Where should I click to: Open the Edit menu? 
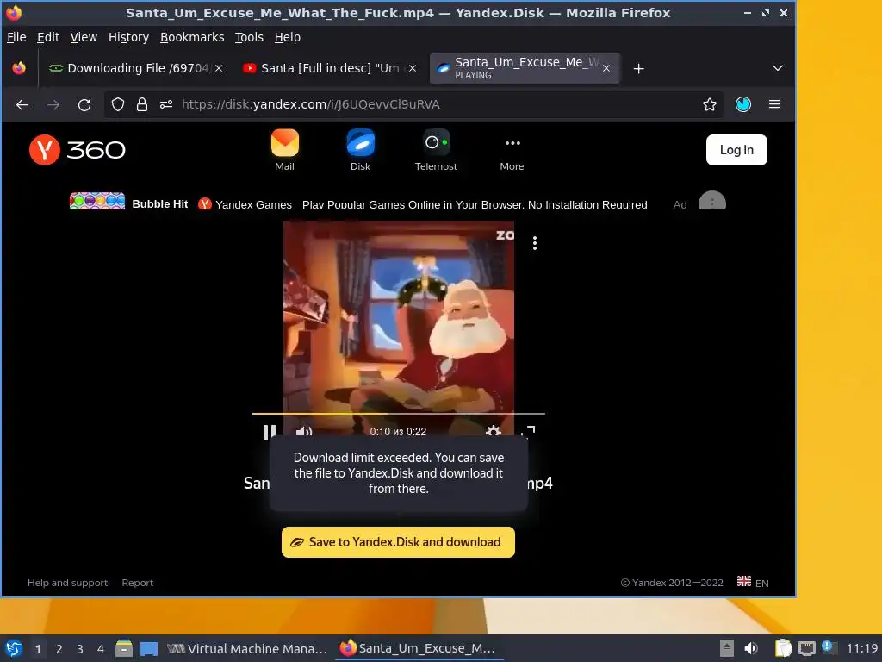click(48, 37)
